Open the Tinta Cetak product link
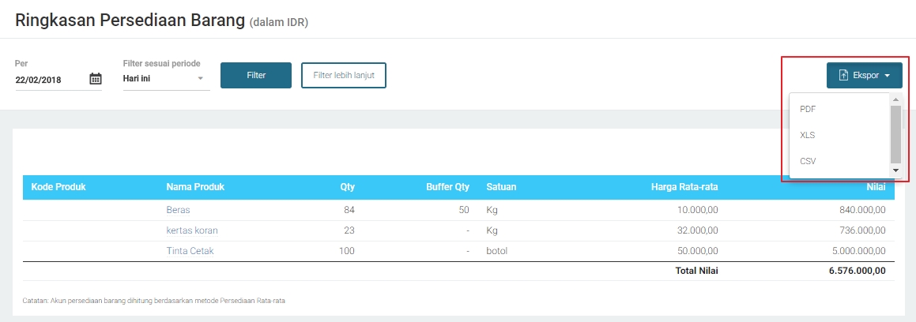916x322 pixels. coord(190,251)
